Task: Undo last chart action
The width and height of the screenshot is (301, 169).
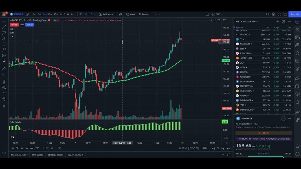Action: 155,14
